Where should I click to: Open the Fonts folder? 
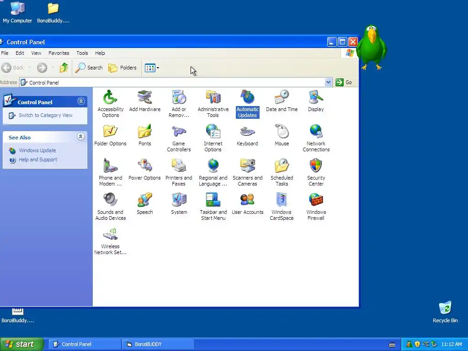[x=145, y=135]
